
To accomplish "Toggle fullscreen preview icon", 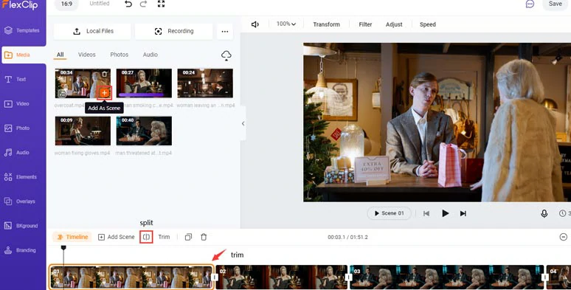I will (x=161, y=4).
